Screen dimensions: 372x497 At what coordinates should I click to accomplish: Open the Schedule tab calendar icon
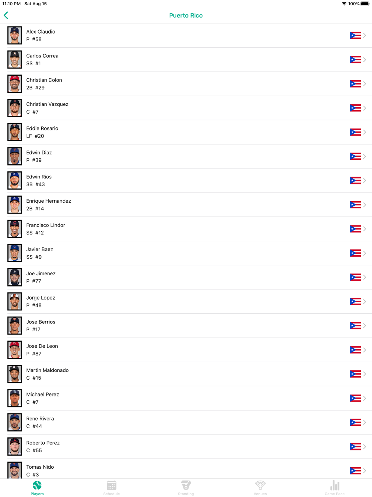[x=112, y=485]
